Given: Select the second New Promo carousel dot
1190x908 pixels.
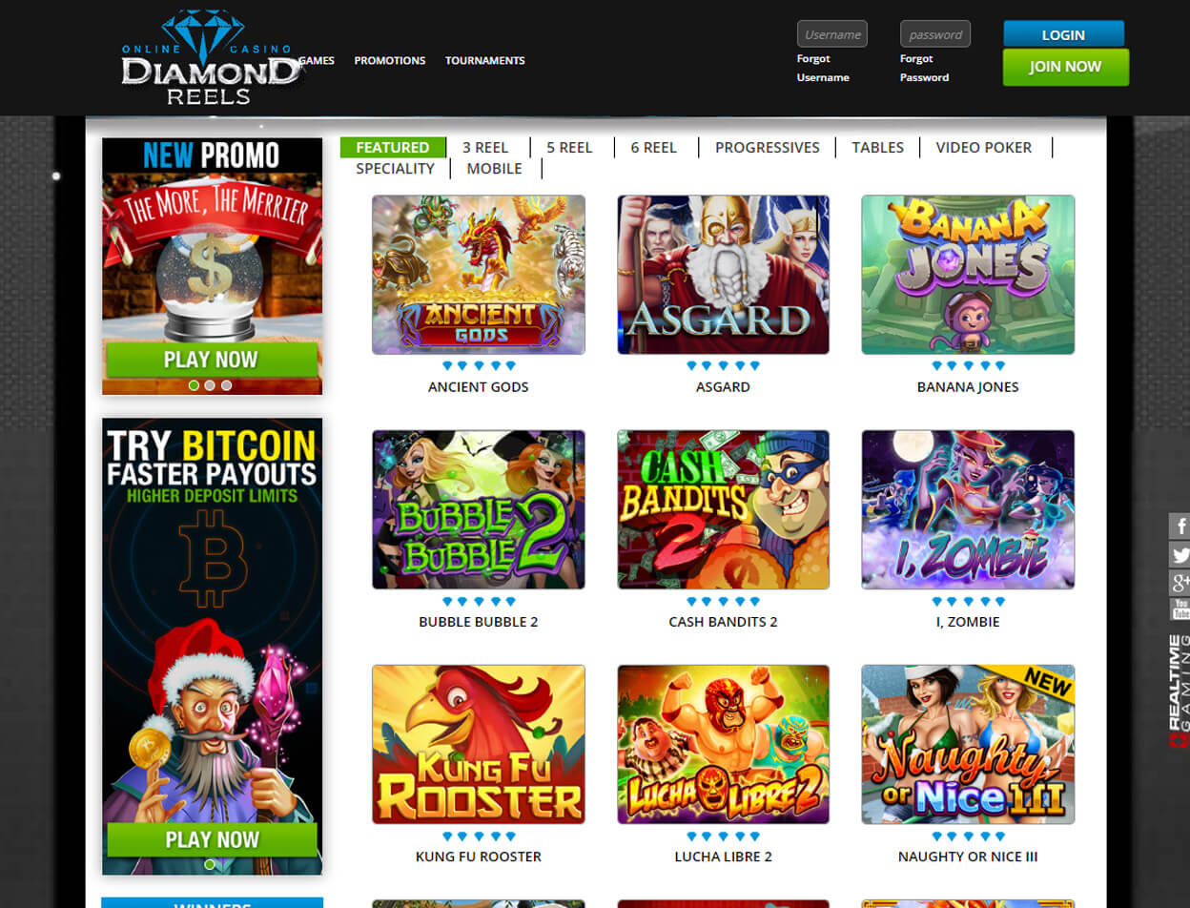Looking at the screenshot, I should tap(210, 385).
